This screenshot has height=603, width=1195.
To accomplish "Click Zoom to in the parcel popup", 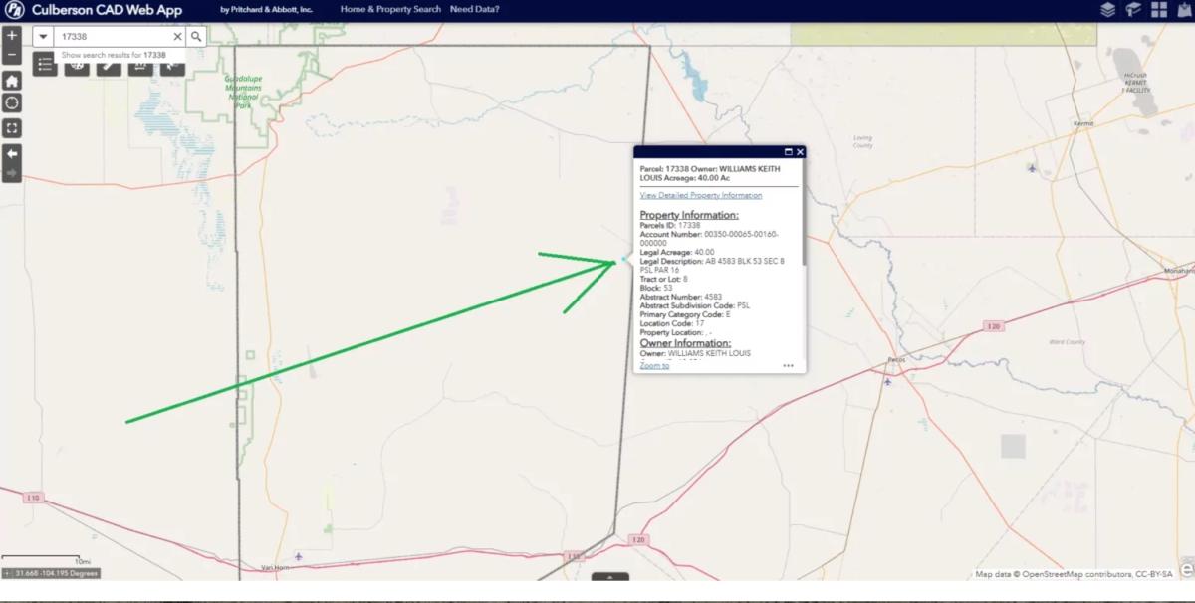I will (x=654, y=366).
